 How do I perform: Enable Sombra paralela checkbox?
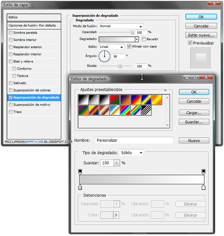point(10,32)
